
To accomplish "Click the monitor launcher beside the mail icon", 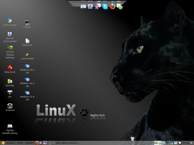I will coord(45,143).
